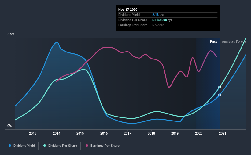
Task: Click the teal data point marker on chart
Action: [x=220, y=87]
